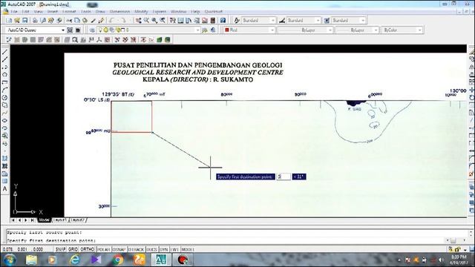
Task: Click the Zoom Window magnifier in third toolbar row
Action: pos(75,39)
